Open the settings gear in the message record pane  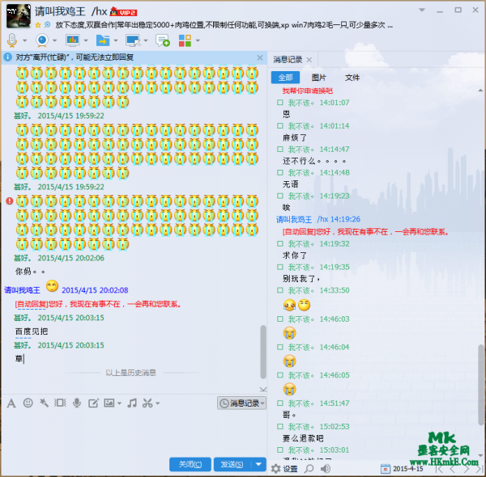(x=276, y=469)
